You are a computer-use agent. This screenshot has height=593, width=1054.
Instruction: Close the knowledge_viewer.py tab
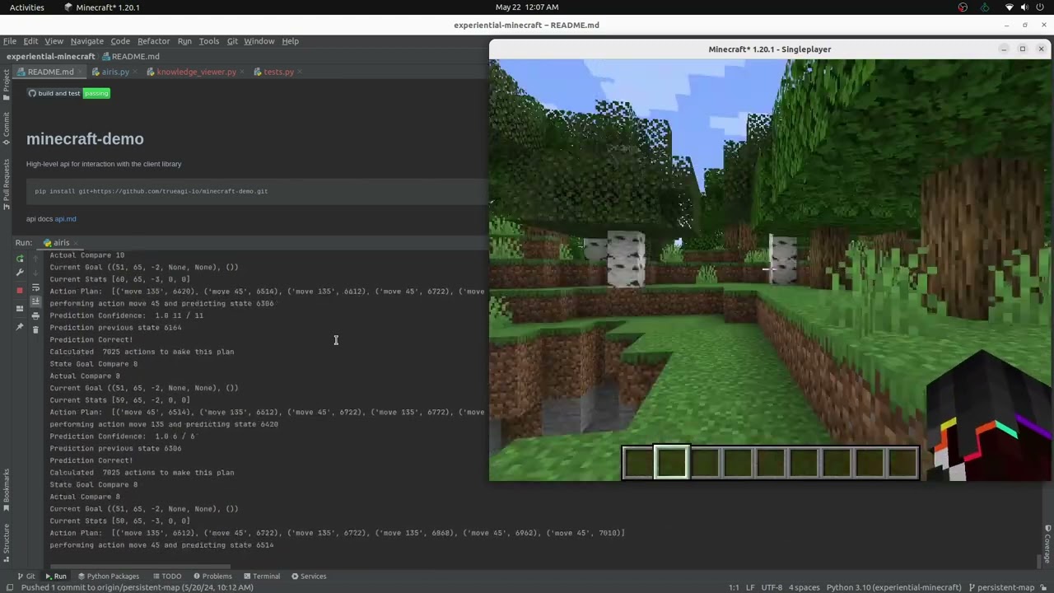243,72
